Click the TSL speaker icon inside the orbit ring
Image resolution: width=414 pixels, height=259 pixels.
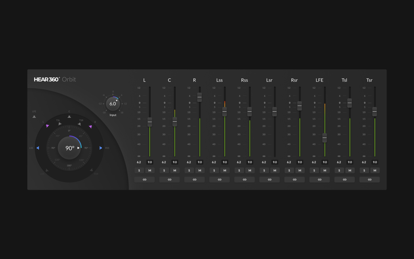(x=60, y=124)
